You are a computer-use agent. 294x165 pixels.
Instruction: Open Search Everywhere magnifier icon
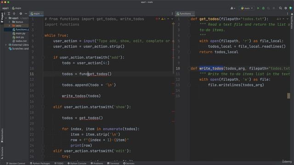pos(280,8)
